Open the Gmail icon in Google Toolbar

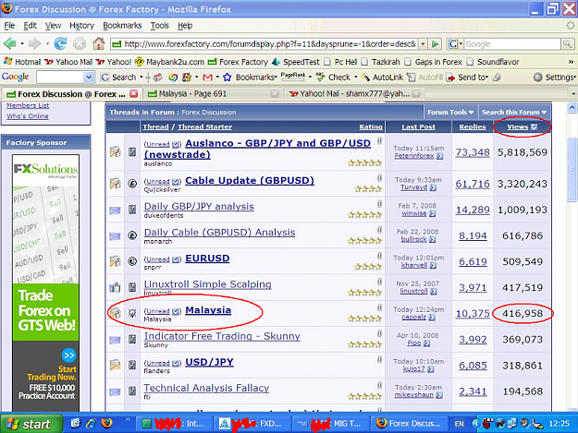point(207,78)
